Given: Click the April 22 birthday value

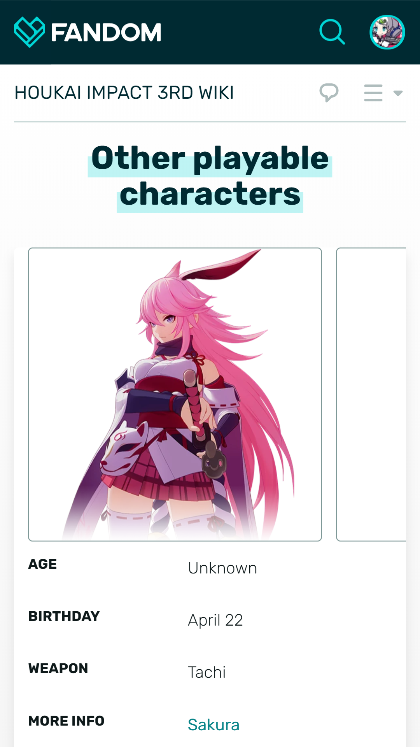Looking at the screenshot, I should [215, 620].
